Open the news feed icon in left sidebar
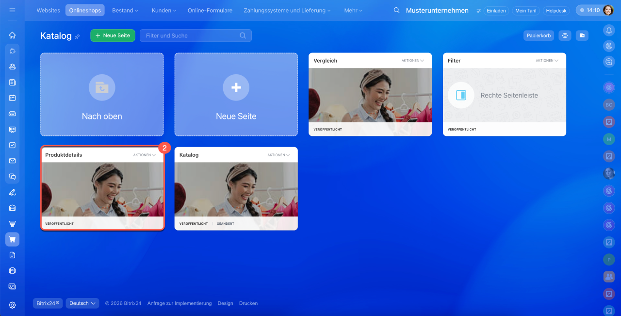The image size is (621, 316). pyautogui.click(x=12, y=83)
